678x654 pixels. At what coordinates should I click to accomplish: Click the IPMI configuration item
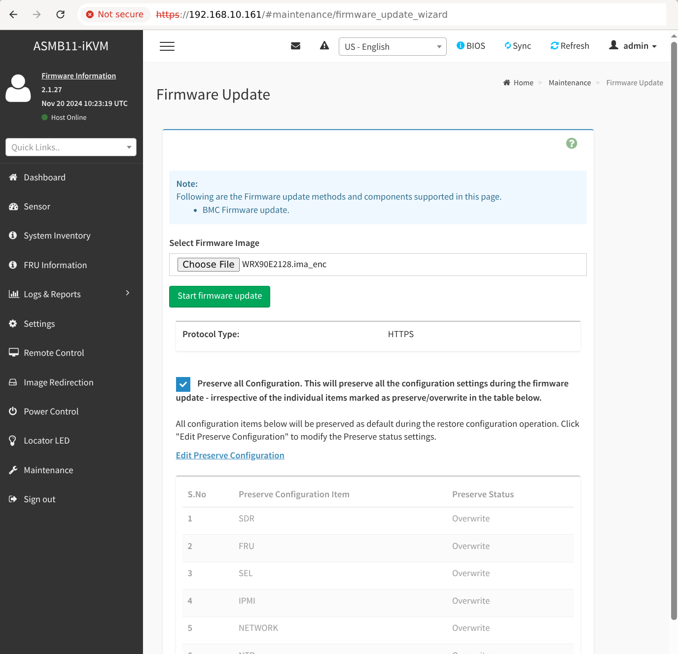click(247, 601)
